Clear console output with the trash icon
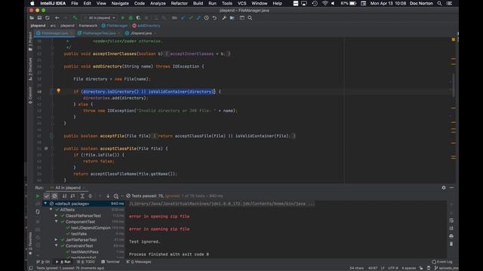This screenshot has height=271, width=483. 451,244
